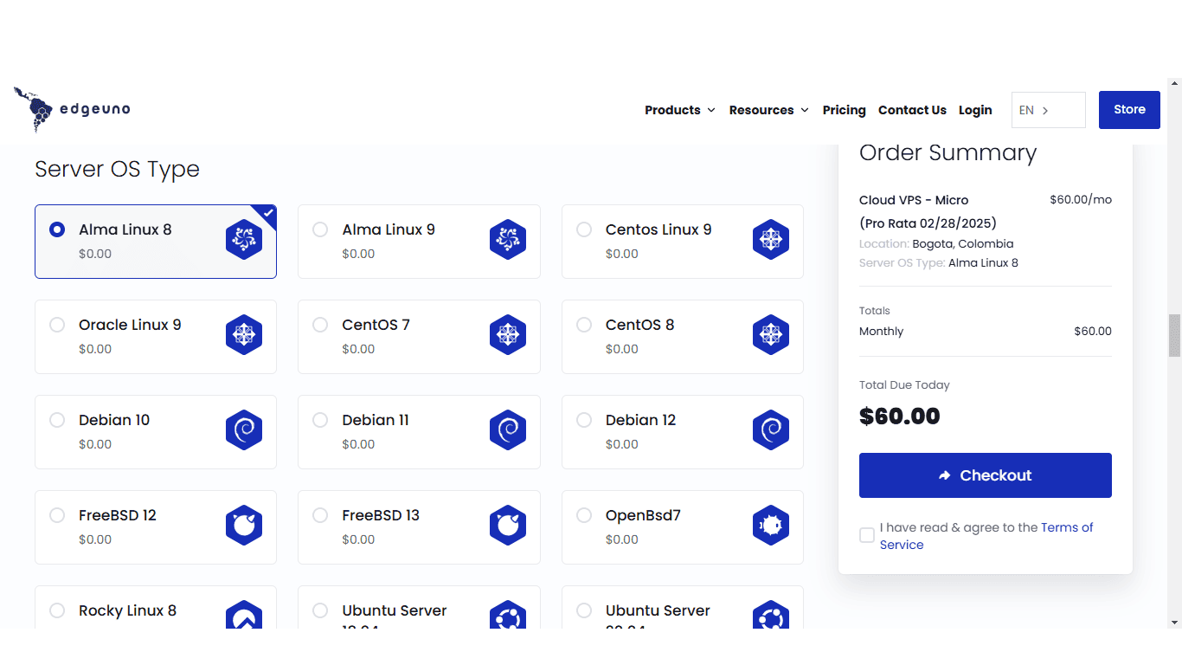The height and width of the screenshot is (665, 1182).
Task: Click the Alma Linux 9 hexagon icon
Action: pyautogui.click(x=508, y=240)
